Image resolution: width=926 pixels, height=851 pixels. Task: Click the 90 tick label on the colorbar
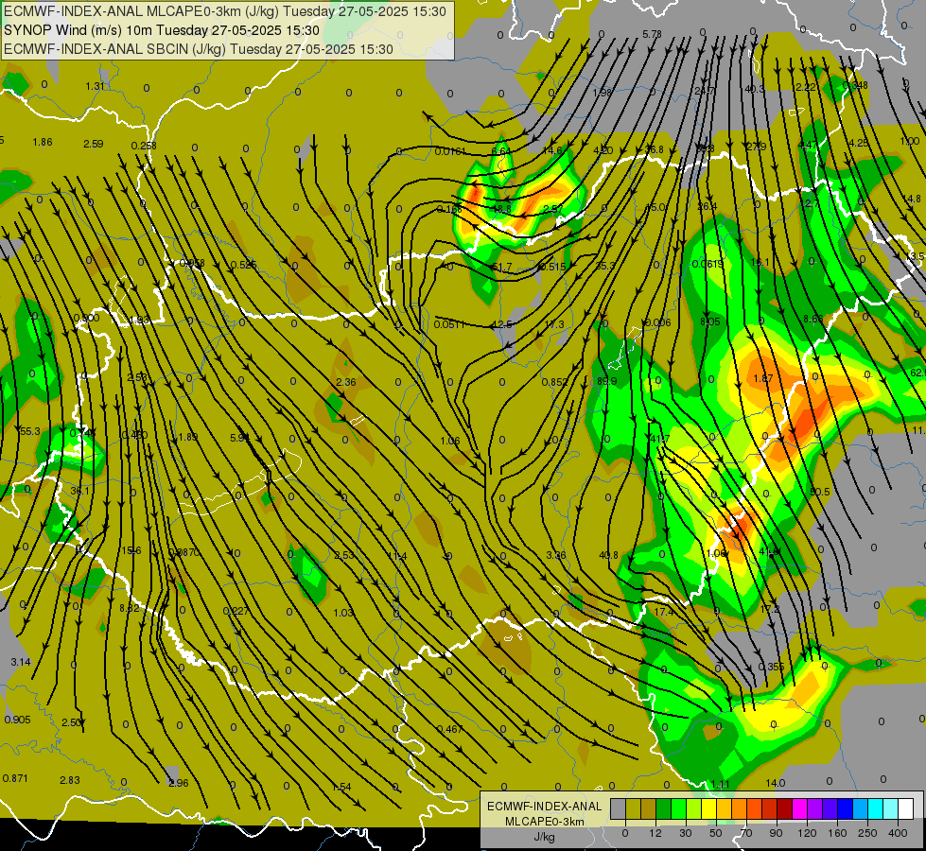(776, 833)
